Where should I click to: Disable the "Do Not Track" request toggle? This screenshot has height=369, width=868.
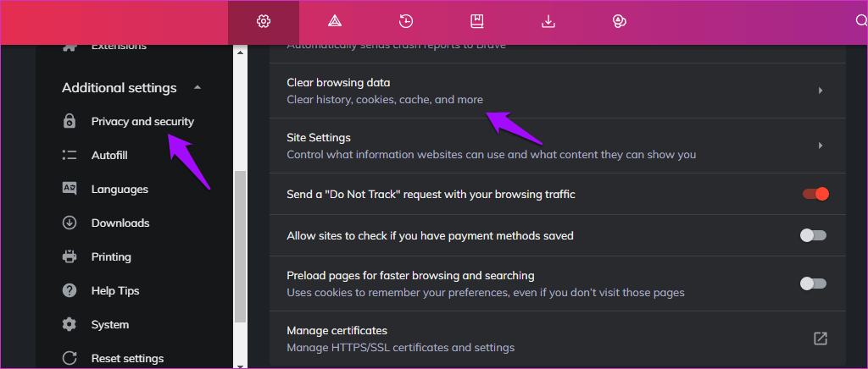(815, 195)
